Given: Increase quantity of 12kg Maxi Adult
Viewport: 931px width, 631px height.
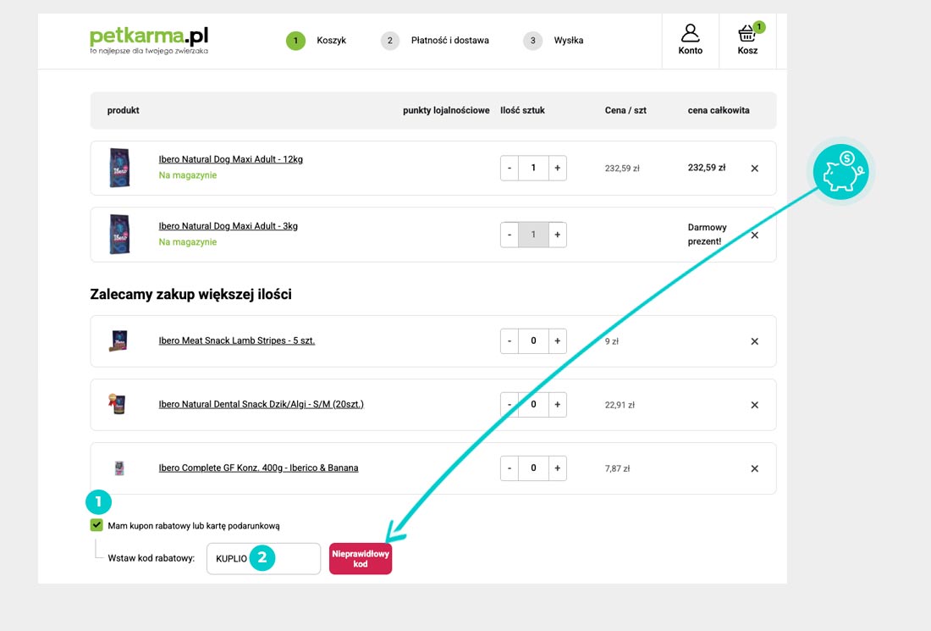Looking at the screenshot, I should (x=557, y=169).
